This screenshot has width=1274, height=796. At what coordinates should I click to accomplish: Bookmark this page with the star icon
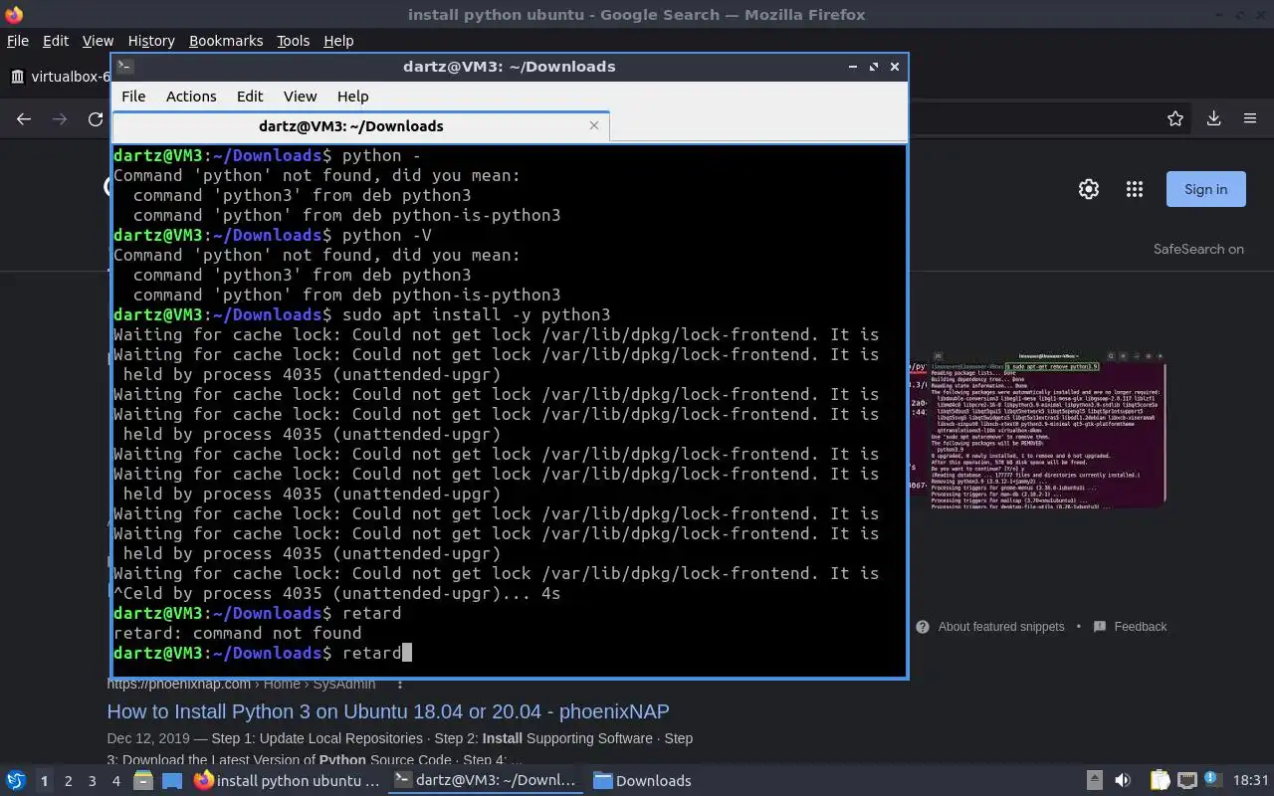tap(1175, 119)
